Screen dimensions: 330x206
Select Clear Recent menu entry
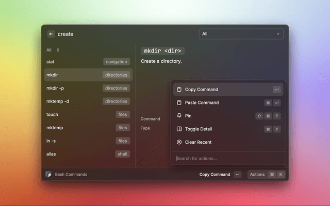pos(228,142)
